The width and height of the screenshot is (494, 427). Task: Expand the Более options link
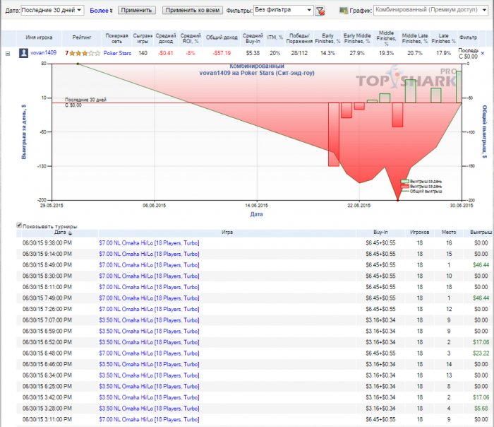coord(101,11)
